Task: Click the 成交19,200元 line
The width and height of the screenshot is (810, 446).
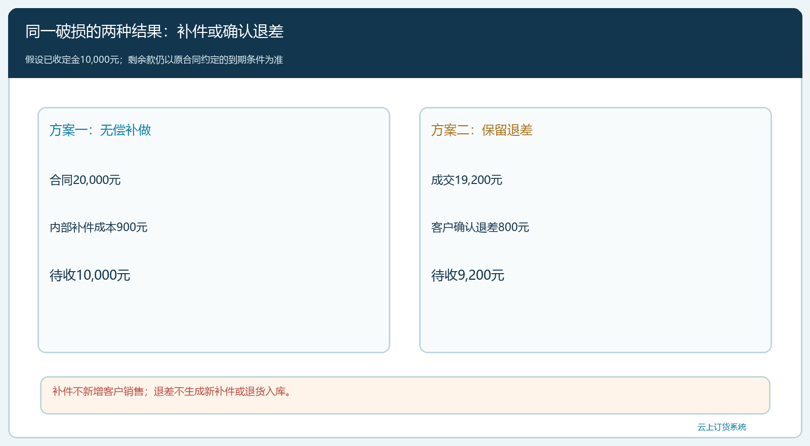Action: coord(467,180)
